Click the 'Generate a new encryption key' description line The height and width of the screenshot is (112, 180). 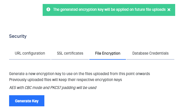point(79,74)
